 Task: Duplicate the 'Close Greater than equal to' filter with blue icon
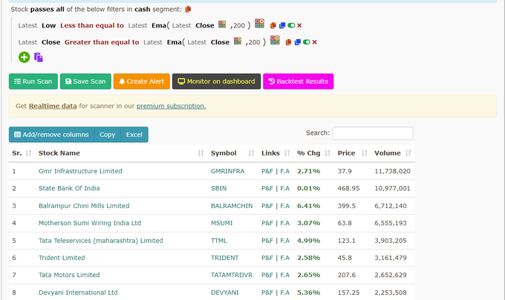(298, 42)
